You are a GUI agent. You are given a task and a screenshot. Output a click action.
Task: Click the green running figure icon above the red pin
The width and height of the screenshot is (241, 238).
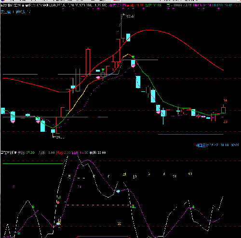59,197
